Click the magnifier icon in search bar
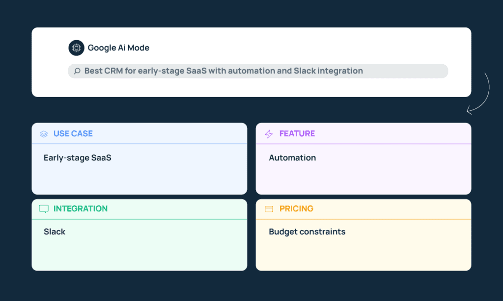This screenshot has height=301, width=503. click(x=77, y=71)
